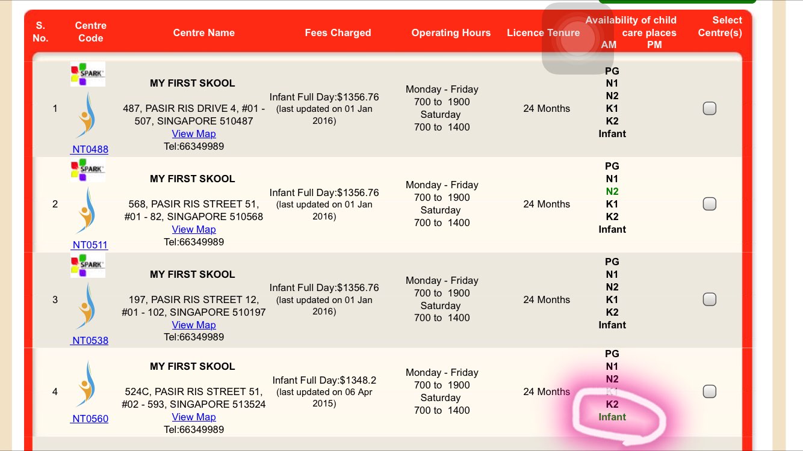
Task: Tick checkbox for centre at 568 Pasir Ris Street 51
Action: [710, 204]
